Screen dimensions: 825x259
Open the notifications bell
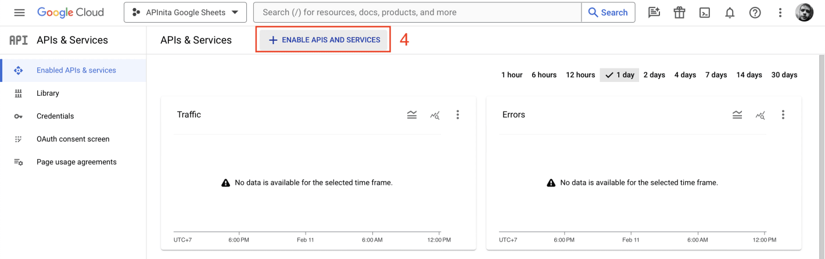click(730, 12)
